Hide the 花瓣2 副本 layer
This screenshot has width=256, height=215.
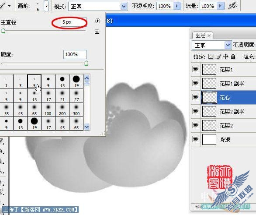(x=195, y=111)
